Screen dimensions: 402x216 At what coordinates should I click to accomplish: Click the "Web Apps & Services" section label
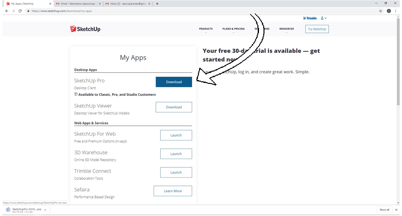point(91,123)
